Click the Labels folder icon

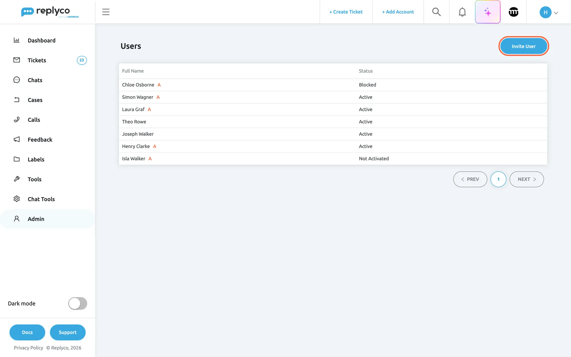[x=16, y=159]
